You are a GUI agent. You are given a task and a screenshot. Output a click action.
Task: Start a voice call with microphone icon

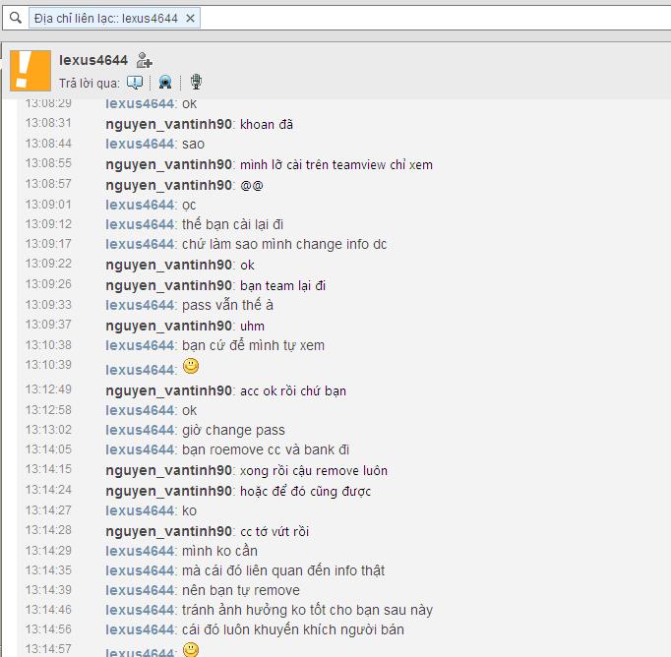pos(196,82)
